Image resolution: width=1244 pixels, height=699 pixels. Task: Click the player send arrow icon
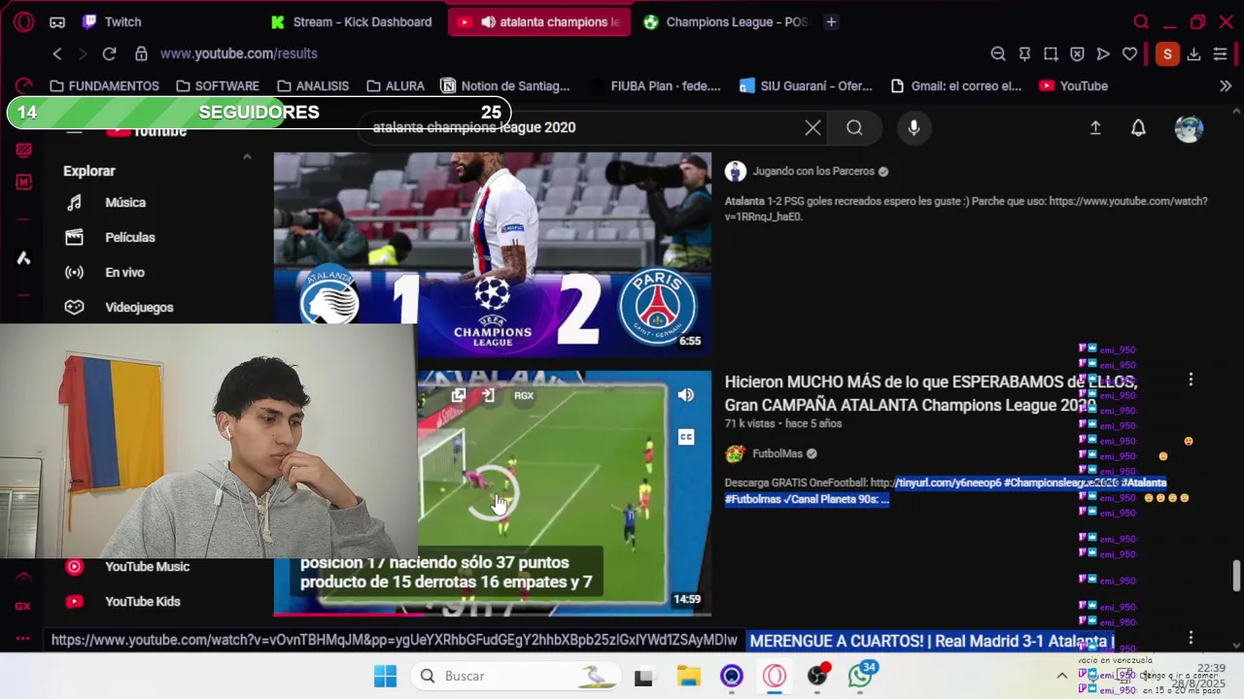click(x=1103, y=54)
